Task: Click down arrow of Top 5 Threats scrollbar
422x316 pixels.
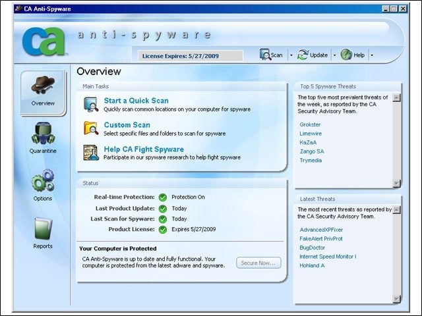Action: pos(396,183)
